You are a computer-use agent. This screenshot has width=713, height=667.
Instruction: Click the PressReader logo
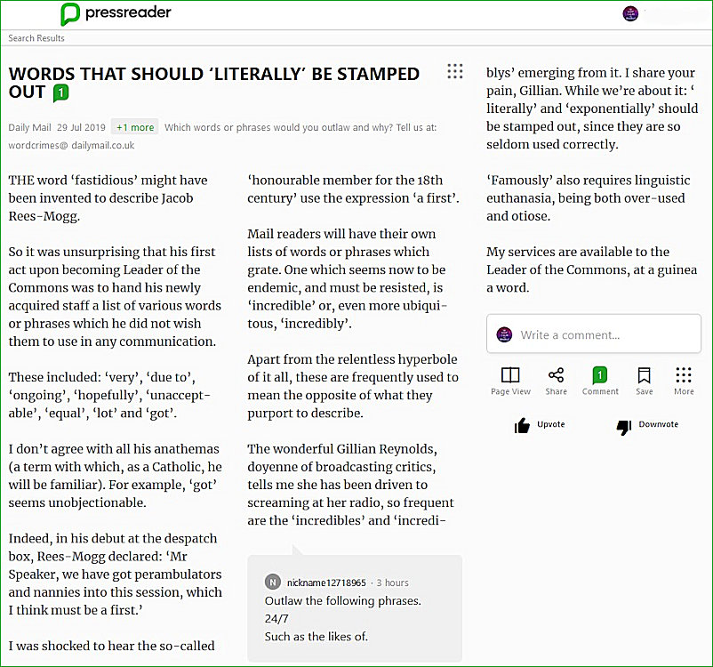pos(116,13)
